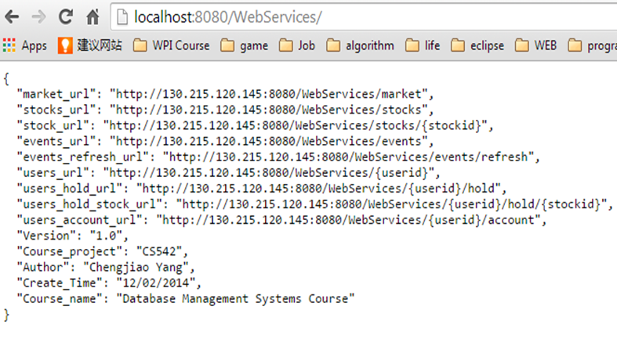Open the WPI Course bookmark folder
Screen dimensions: 617x346
point(171,45)
